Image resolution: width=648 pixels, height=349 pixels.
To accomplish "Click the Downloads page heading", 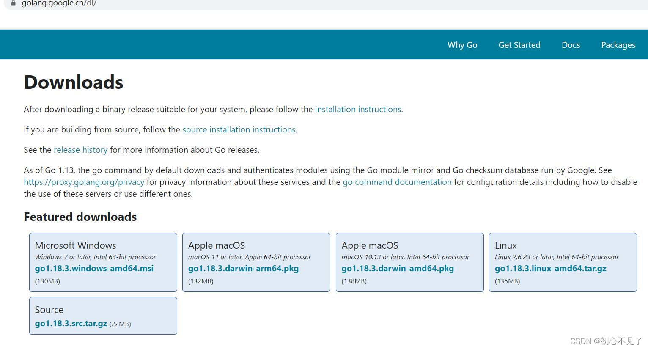I will pyautogui.click(x=74, y=82).
